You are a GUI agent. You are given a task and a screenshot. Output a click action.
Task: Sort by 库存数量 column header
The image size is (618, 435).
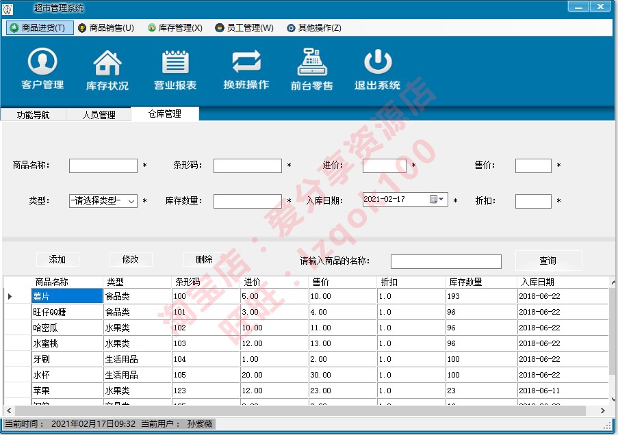click(481, 282)
